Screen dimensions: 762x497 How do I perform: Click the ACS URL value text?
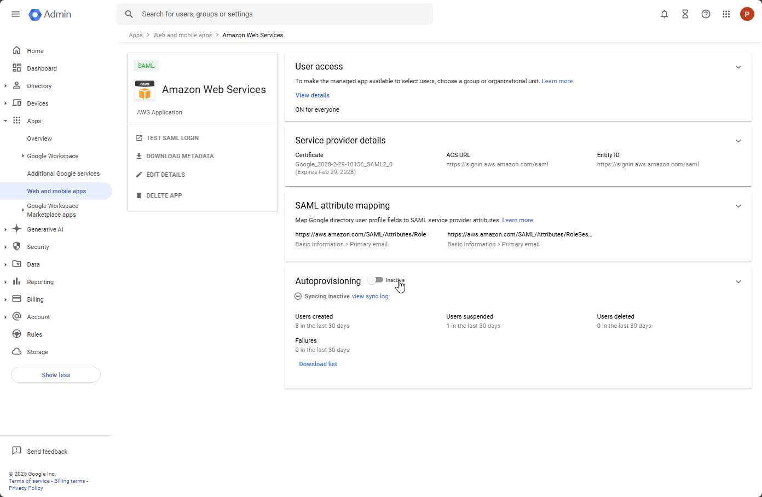click(497, 164)
